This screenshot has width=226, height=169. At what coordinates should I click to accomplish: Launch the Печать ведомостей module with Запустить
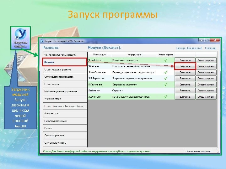click(x=185, y=97)
